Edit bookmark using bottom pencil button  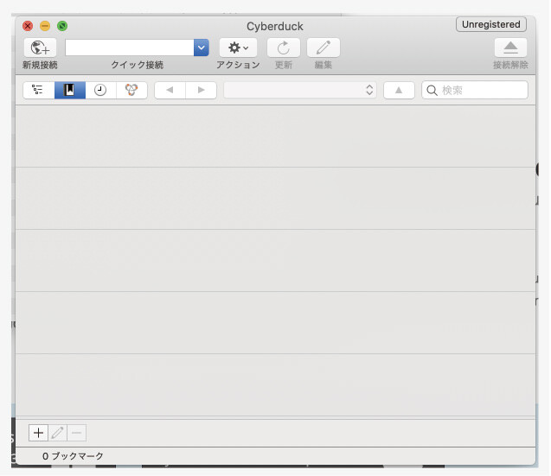coord(58,433)
